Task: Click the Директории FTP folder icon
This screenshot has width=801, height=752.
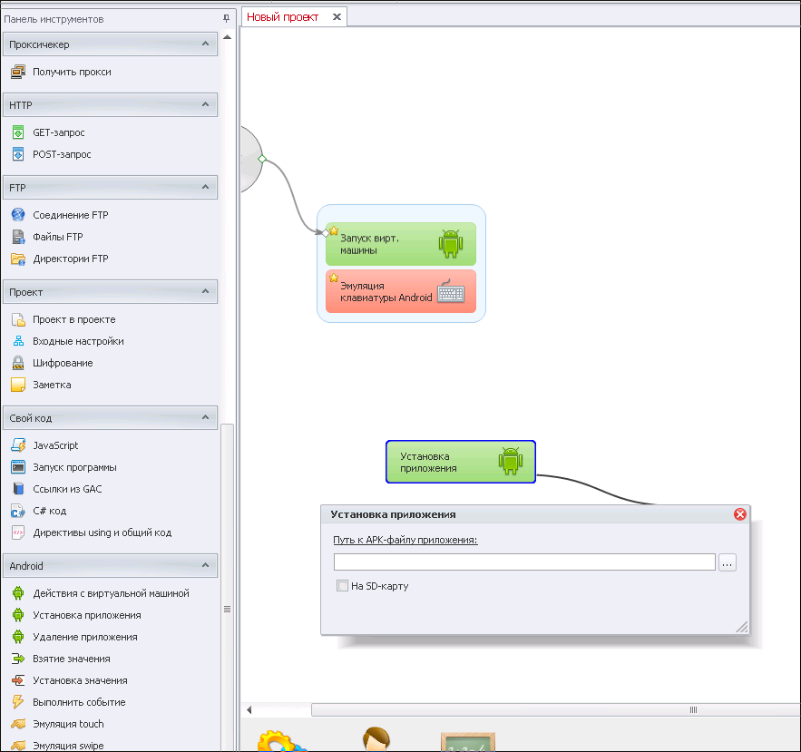Action: point(18,259)
